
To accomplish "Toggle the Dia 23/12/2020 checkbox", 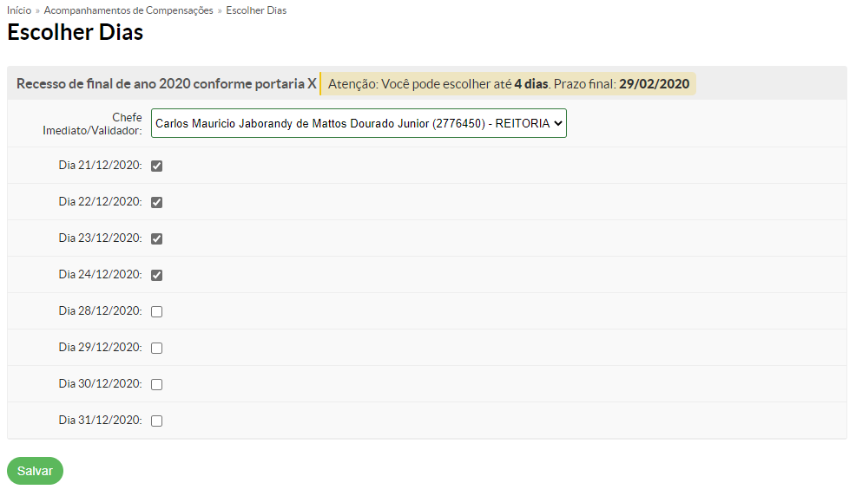I will click(156, 238).
